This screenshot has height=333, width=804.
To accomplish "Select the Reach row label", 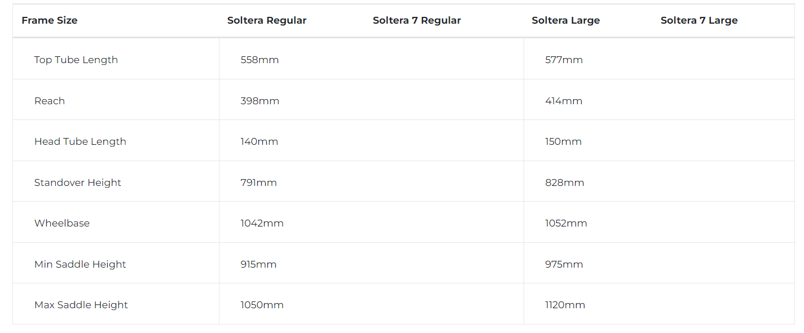I will click(x=50, y=101).
